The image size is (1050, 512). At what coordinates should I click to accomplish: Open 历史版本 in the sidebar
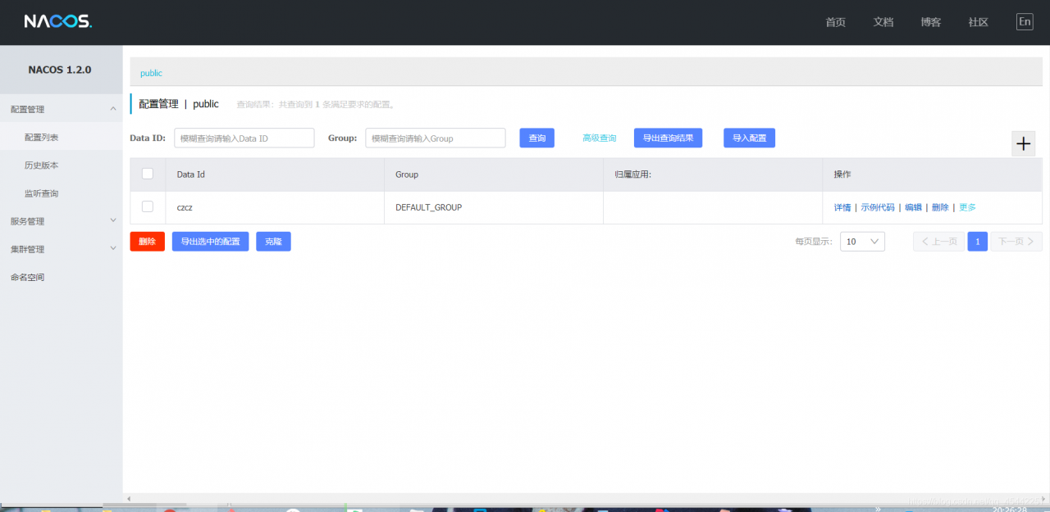click(x=62, y=165)
